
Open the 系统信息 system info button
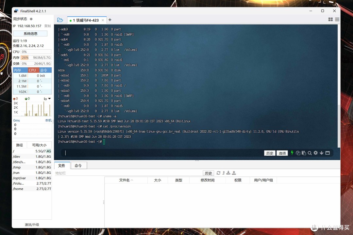click(x=30, y=34)
